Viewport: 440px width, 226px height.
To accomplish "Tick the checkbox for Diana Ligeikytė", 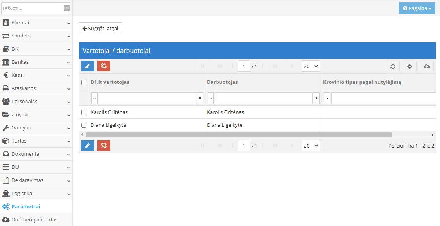I will click(x=84, y=125).
